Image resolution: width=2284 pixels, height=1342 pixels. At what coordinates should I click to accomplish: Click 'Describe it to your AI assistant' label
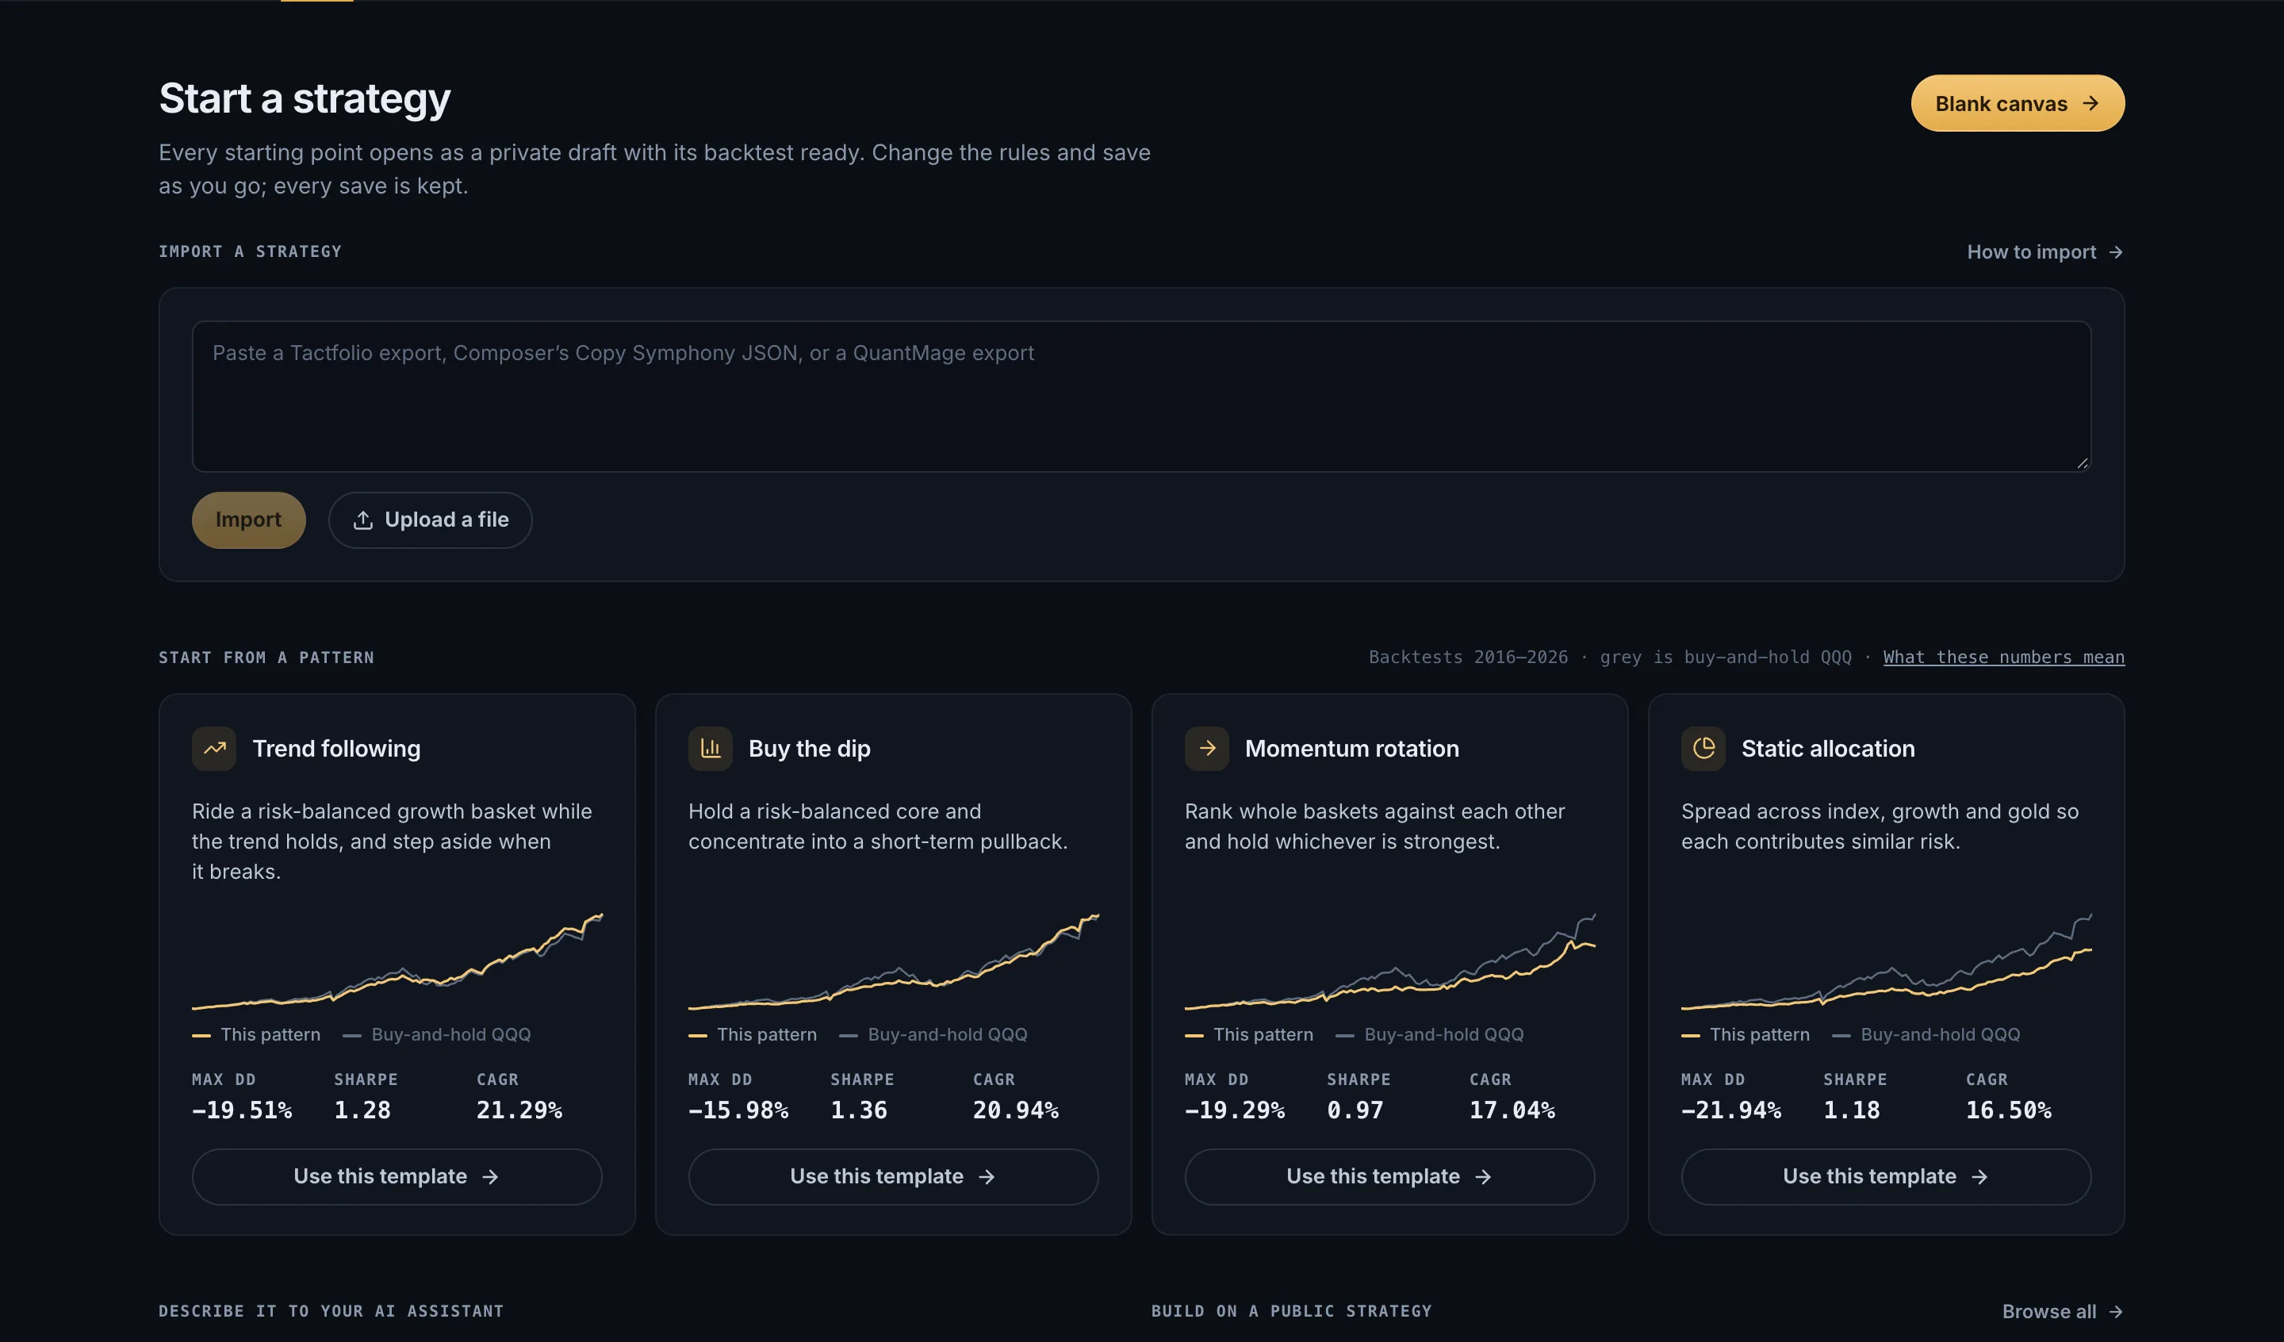[x=331, y=1311]
